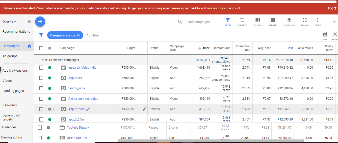338x143 pixels.
Task: Edit budget pencil for App_2_2019
Action: coord(144,109)
